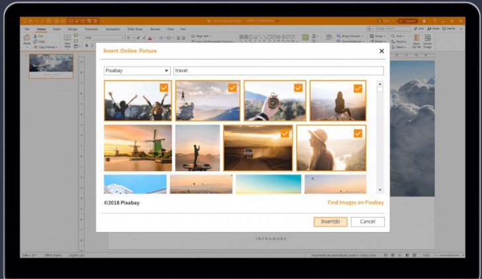
Task: Click Undo in the quick access toolbar
Action: [36, 21]
